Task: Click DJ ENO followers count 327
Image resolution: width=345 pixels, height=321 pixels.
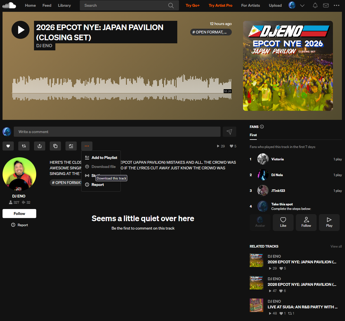Action: pos(14,202)
